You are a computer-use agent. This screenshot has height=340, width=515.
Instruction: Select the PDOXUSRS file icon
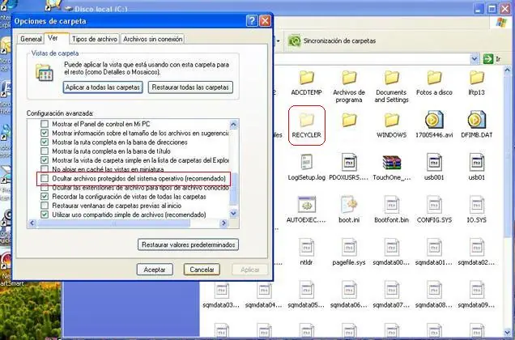click(x=349, y=162)
